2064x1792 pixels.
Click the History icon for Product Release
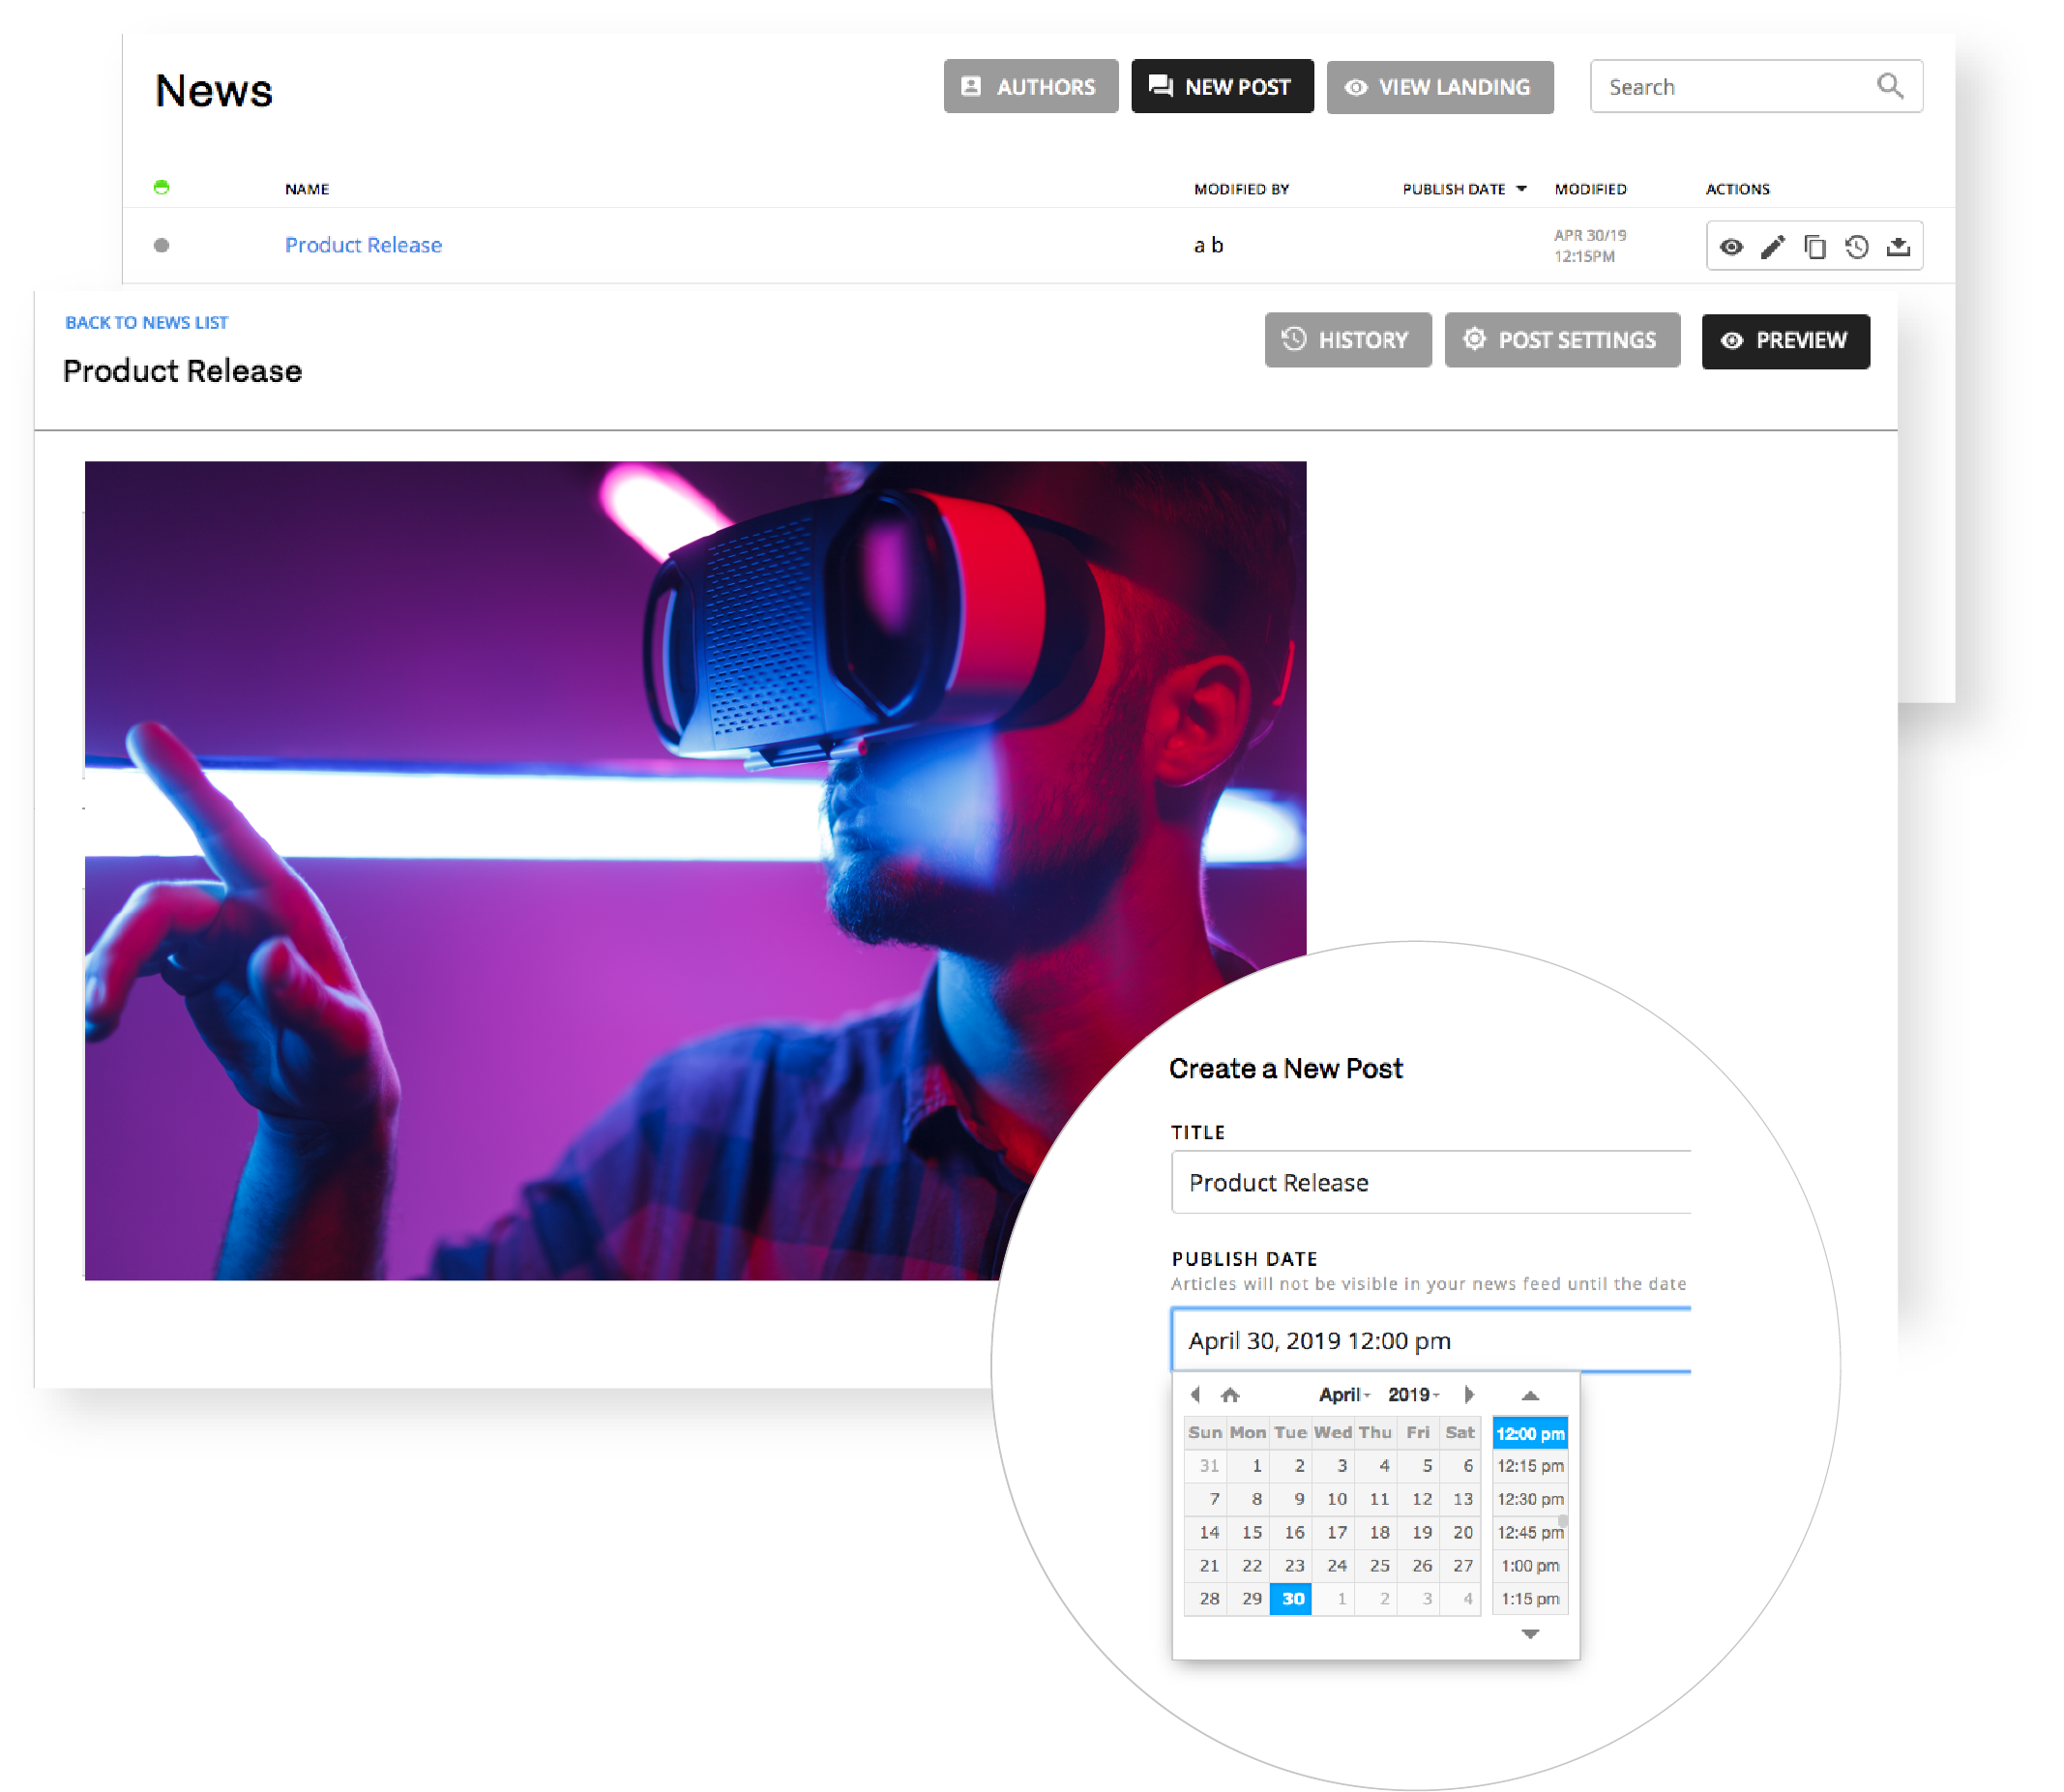(1853, 246)
